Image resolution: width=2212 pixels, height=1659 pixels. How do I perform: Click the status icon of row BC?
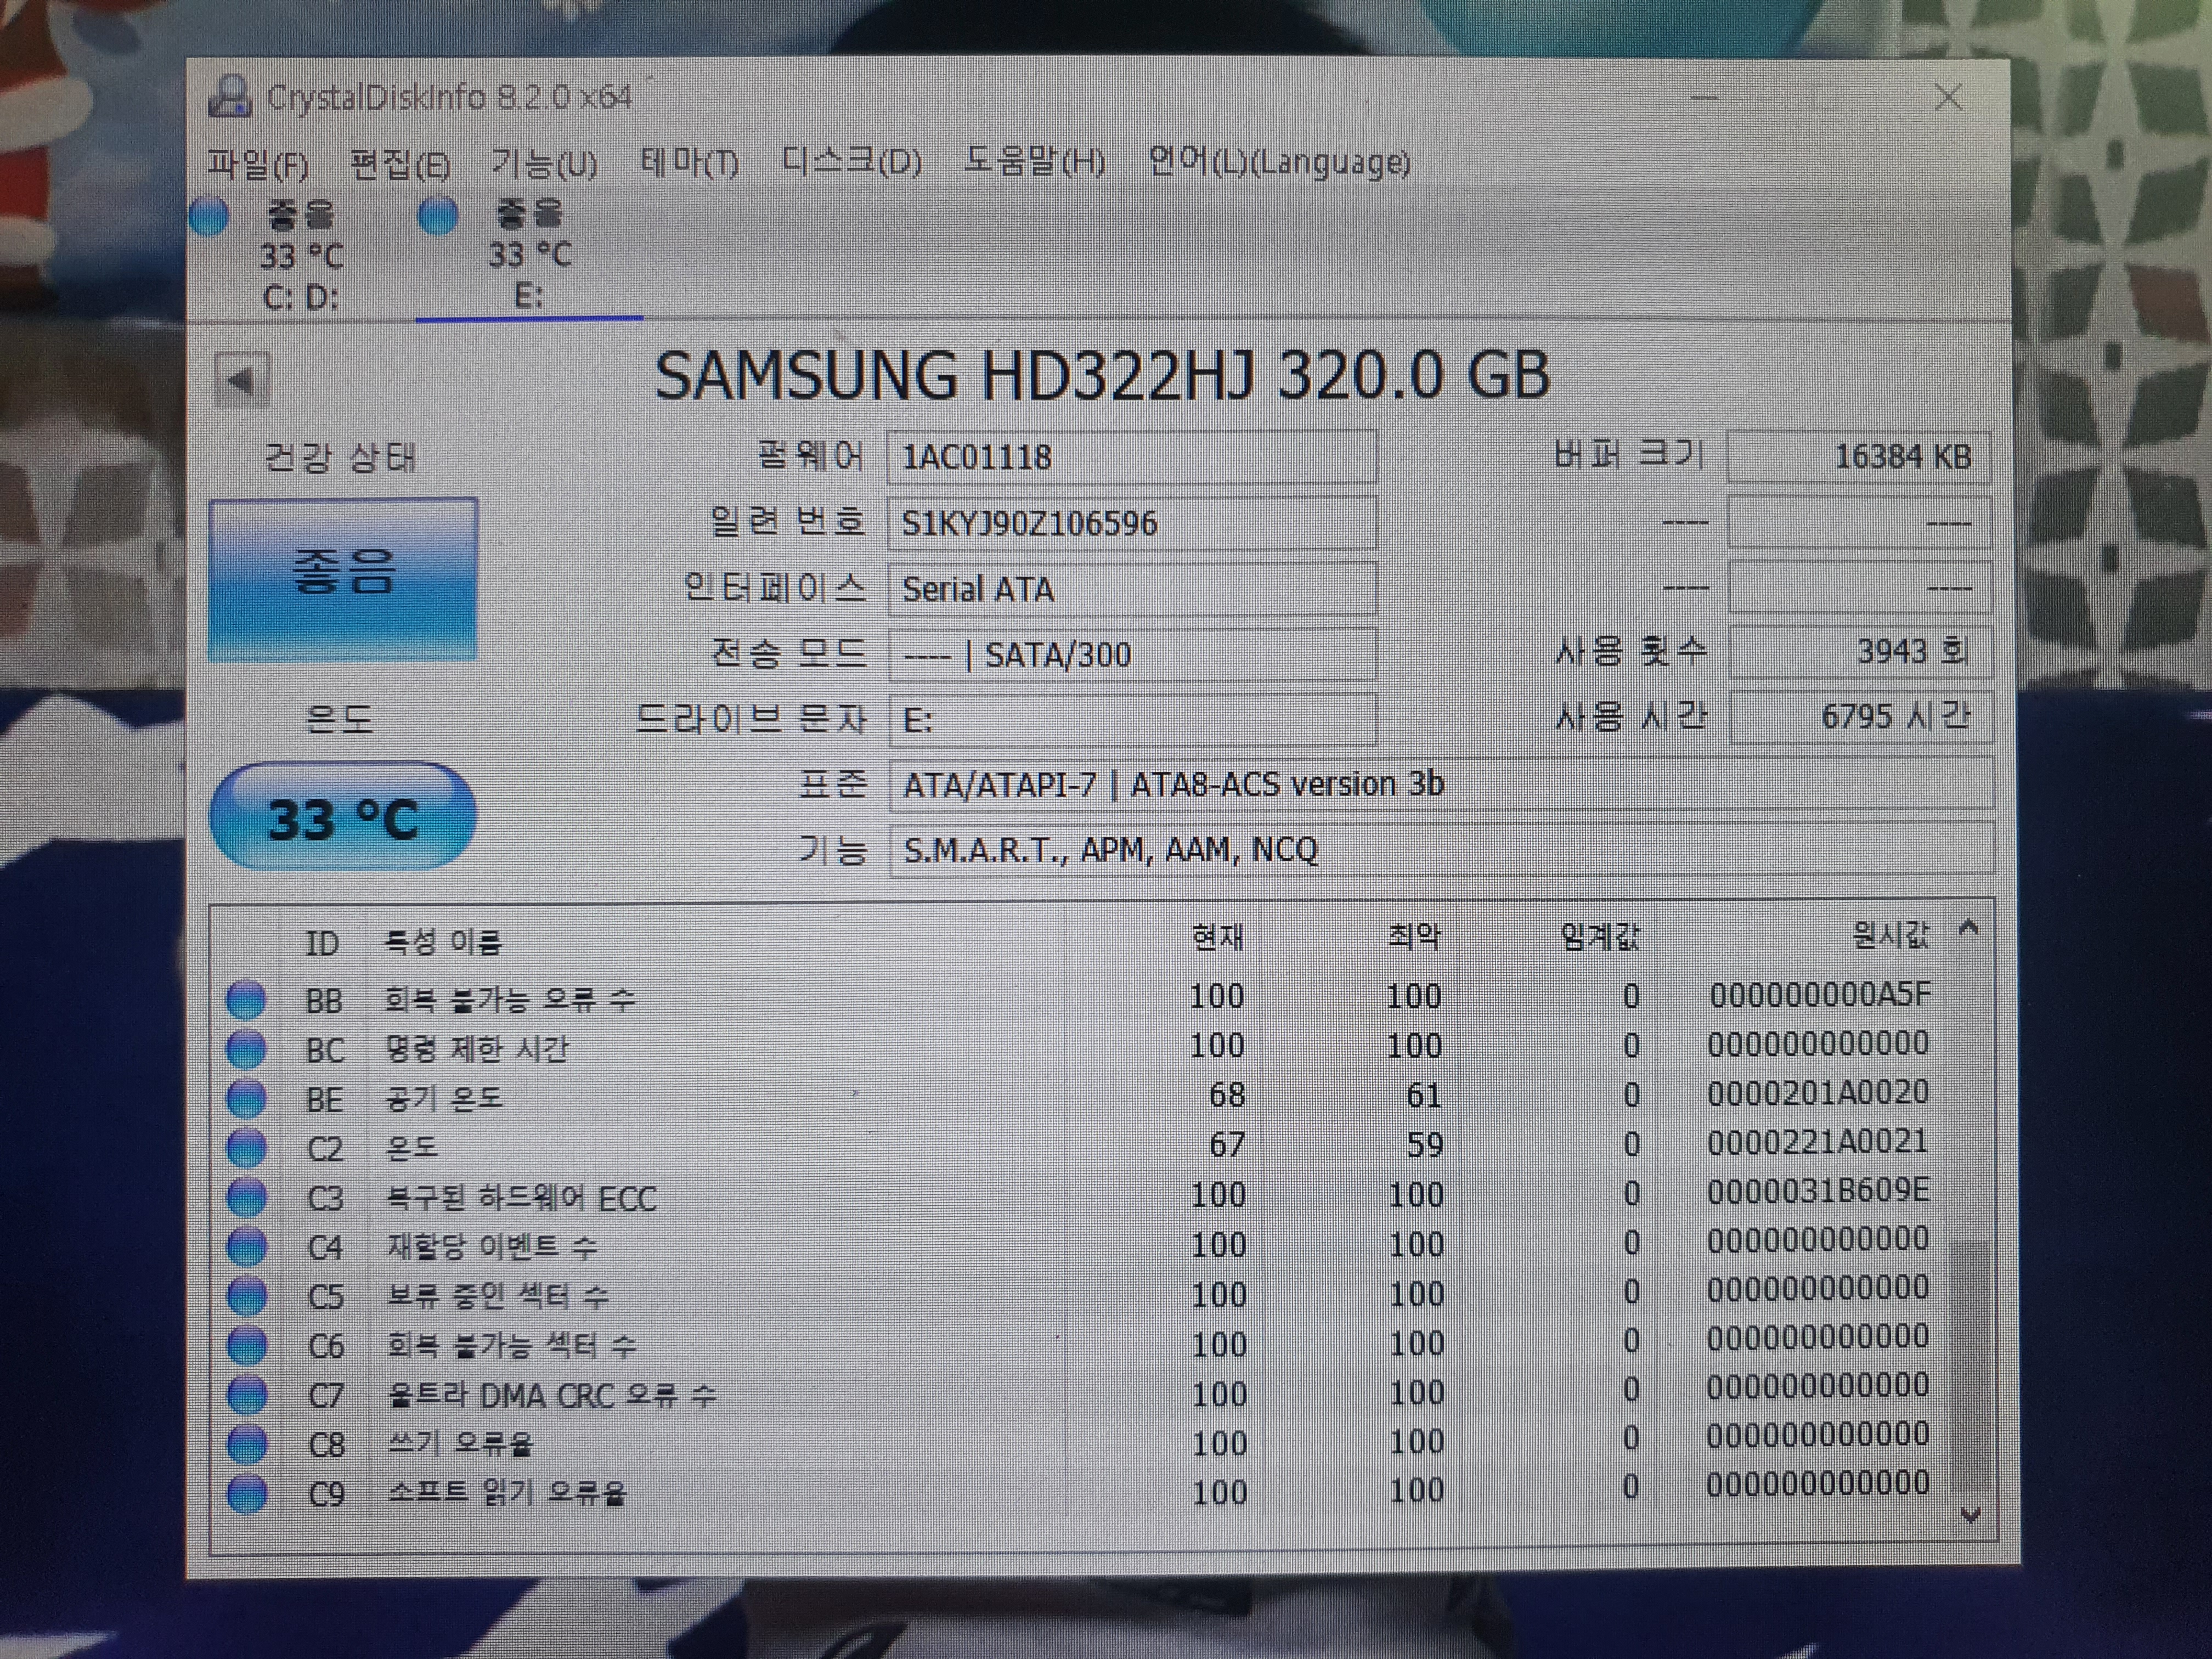pos(246,1049)
